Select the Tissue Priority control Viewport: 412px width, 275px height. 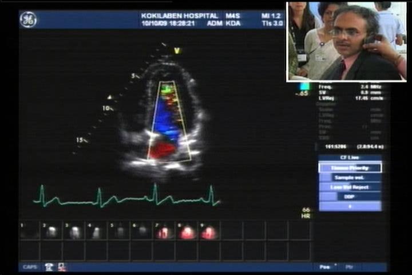pos(350,168)
